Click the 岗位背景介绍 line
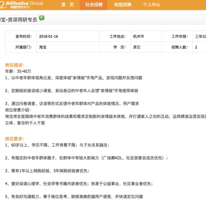The height and width of the screenshot is (206, 206). coord(18,110)
